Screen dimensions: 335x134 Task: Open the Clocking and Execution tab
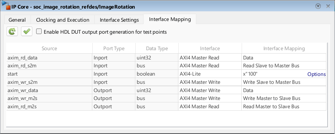point(63,20)
